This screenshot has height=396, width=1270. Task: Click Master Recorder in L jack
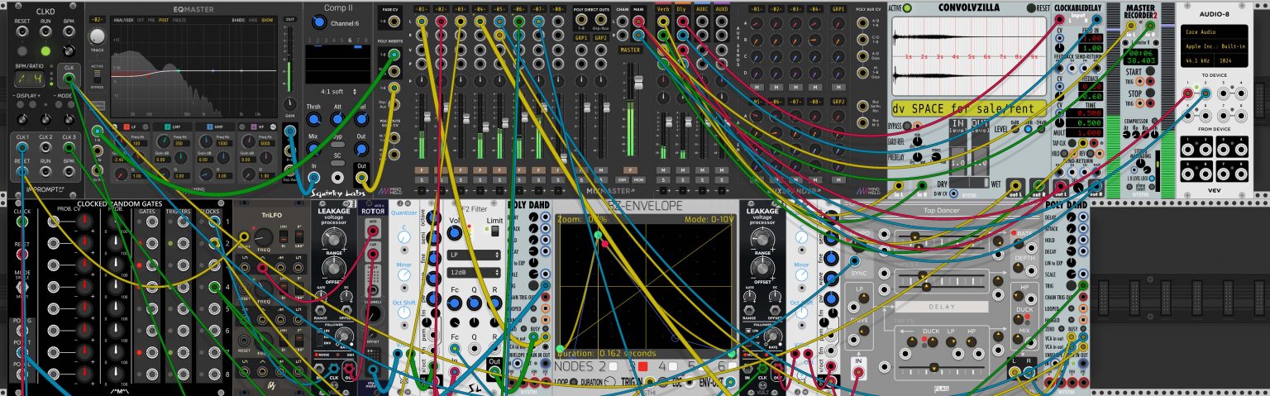click(x=1129, y=26)
